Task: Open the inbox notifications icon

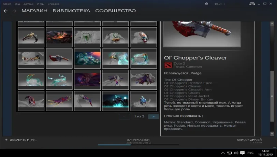Action: 206,4
